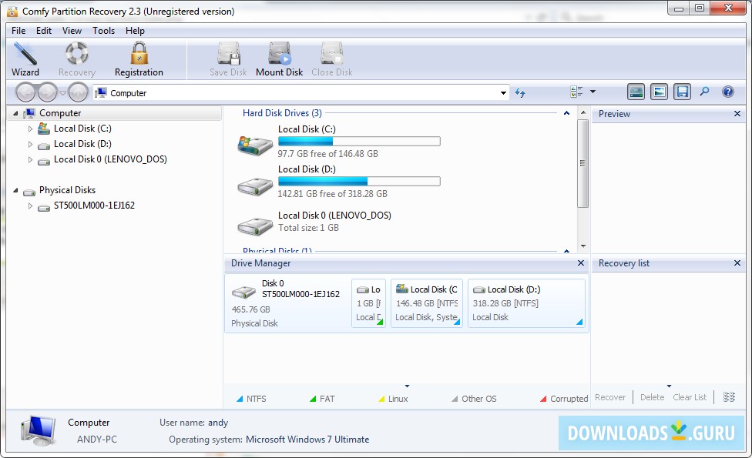The width and height of the screenshot is (752, 458).
Task: Select Local Disk (C:) drive icon in the main pane
Action: click(x=255, y=145)
